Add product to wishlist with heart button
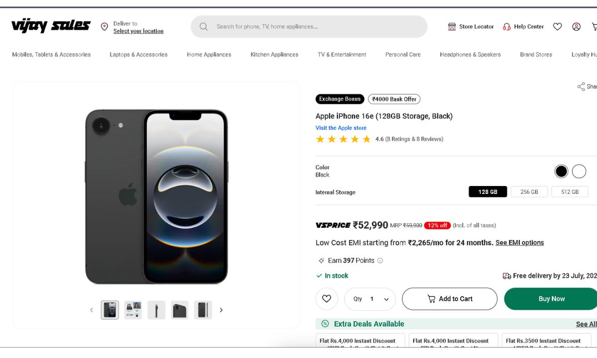597x358 pixels. 326,299
